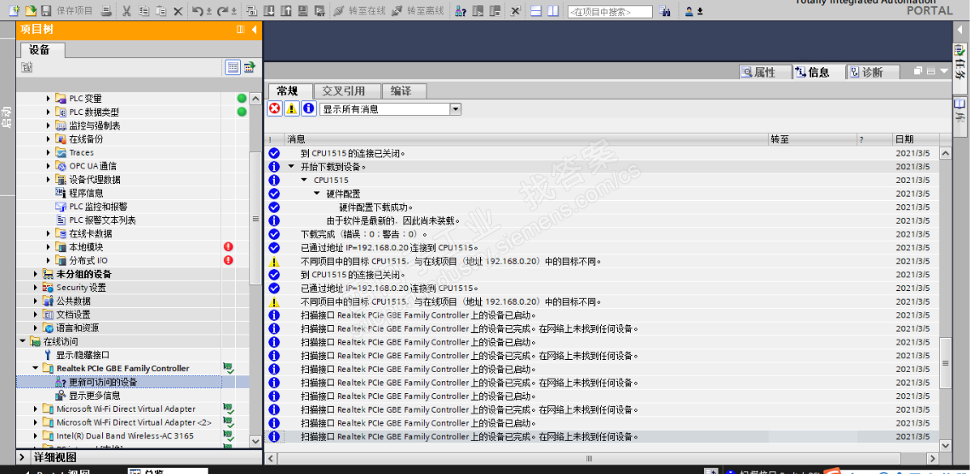Collapse the Online access tree node
The image size is (973, 474).
23,341
